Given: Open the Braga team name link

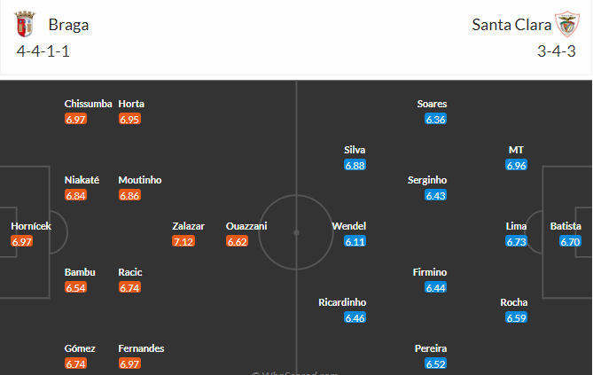Looking at the screenshot, I should coord(68,25).
